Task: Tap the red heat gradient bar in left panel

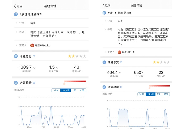Action: [x=75, y=81]
